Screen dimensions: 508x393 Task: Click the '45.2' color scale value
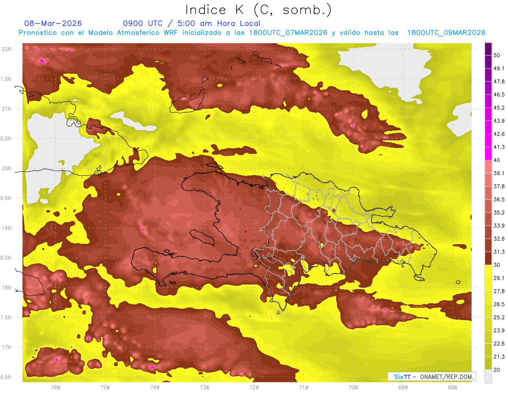(499, 108)
